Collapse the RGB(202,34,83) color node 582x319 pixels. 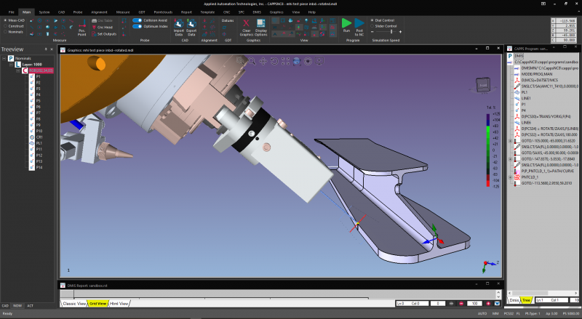click(x=18, y=70)
